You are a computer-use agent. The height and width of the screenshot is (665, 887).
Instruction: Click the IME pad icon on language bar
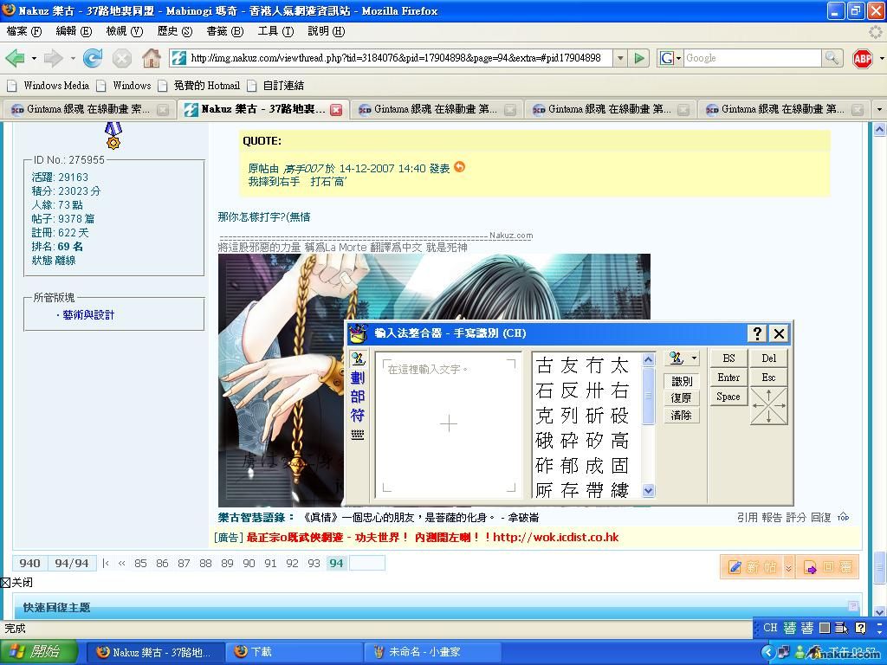(x=841, y=628)
